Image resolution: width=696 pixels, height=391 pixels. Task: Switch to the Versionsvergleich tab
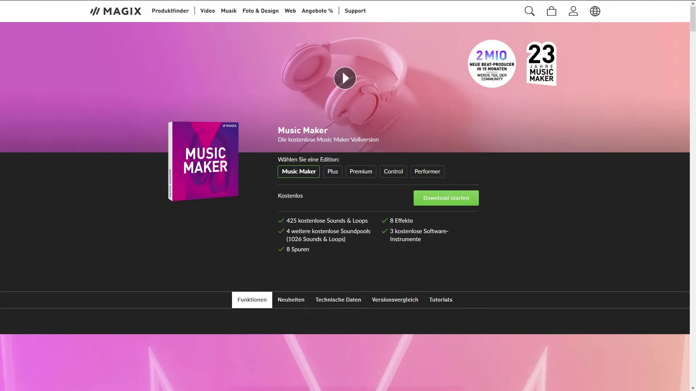click(x=395, y=300)
